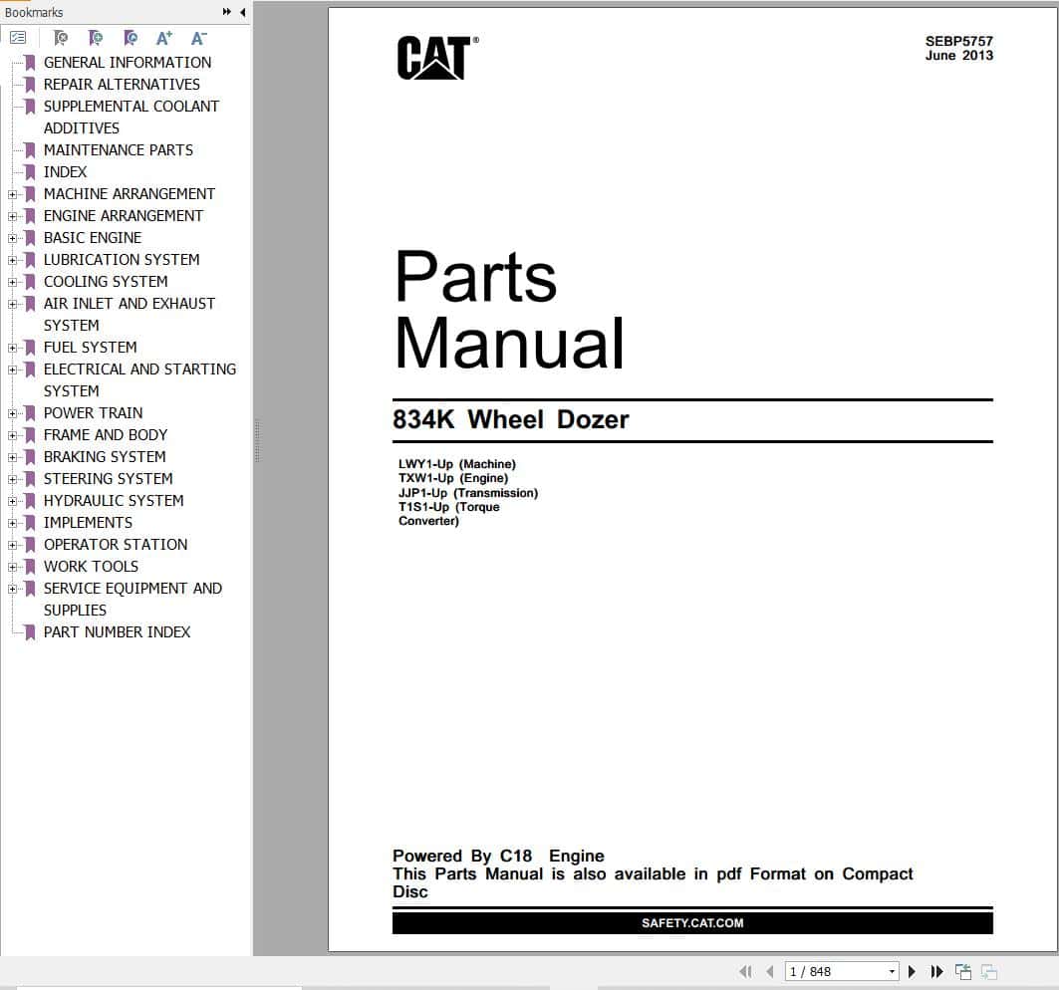
Task: Open the GENERAL INFORMATION bookmark
Action: 127,62
